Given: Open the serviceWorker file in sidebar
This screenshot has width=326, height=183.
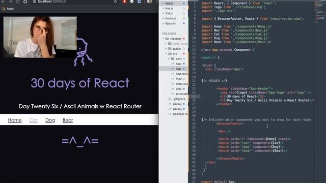Looking at the screenshot, I should click(182, 94).
